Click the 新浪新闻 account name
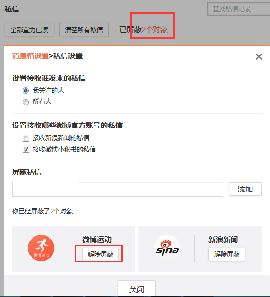270x297 pixels. (223, 240)
